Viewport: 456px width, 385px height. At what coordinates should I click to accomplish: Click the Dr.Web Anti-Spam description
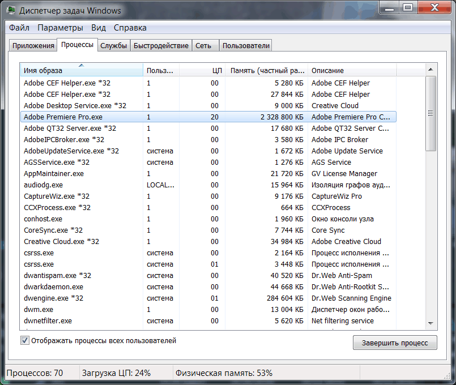pos(342,276)
